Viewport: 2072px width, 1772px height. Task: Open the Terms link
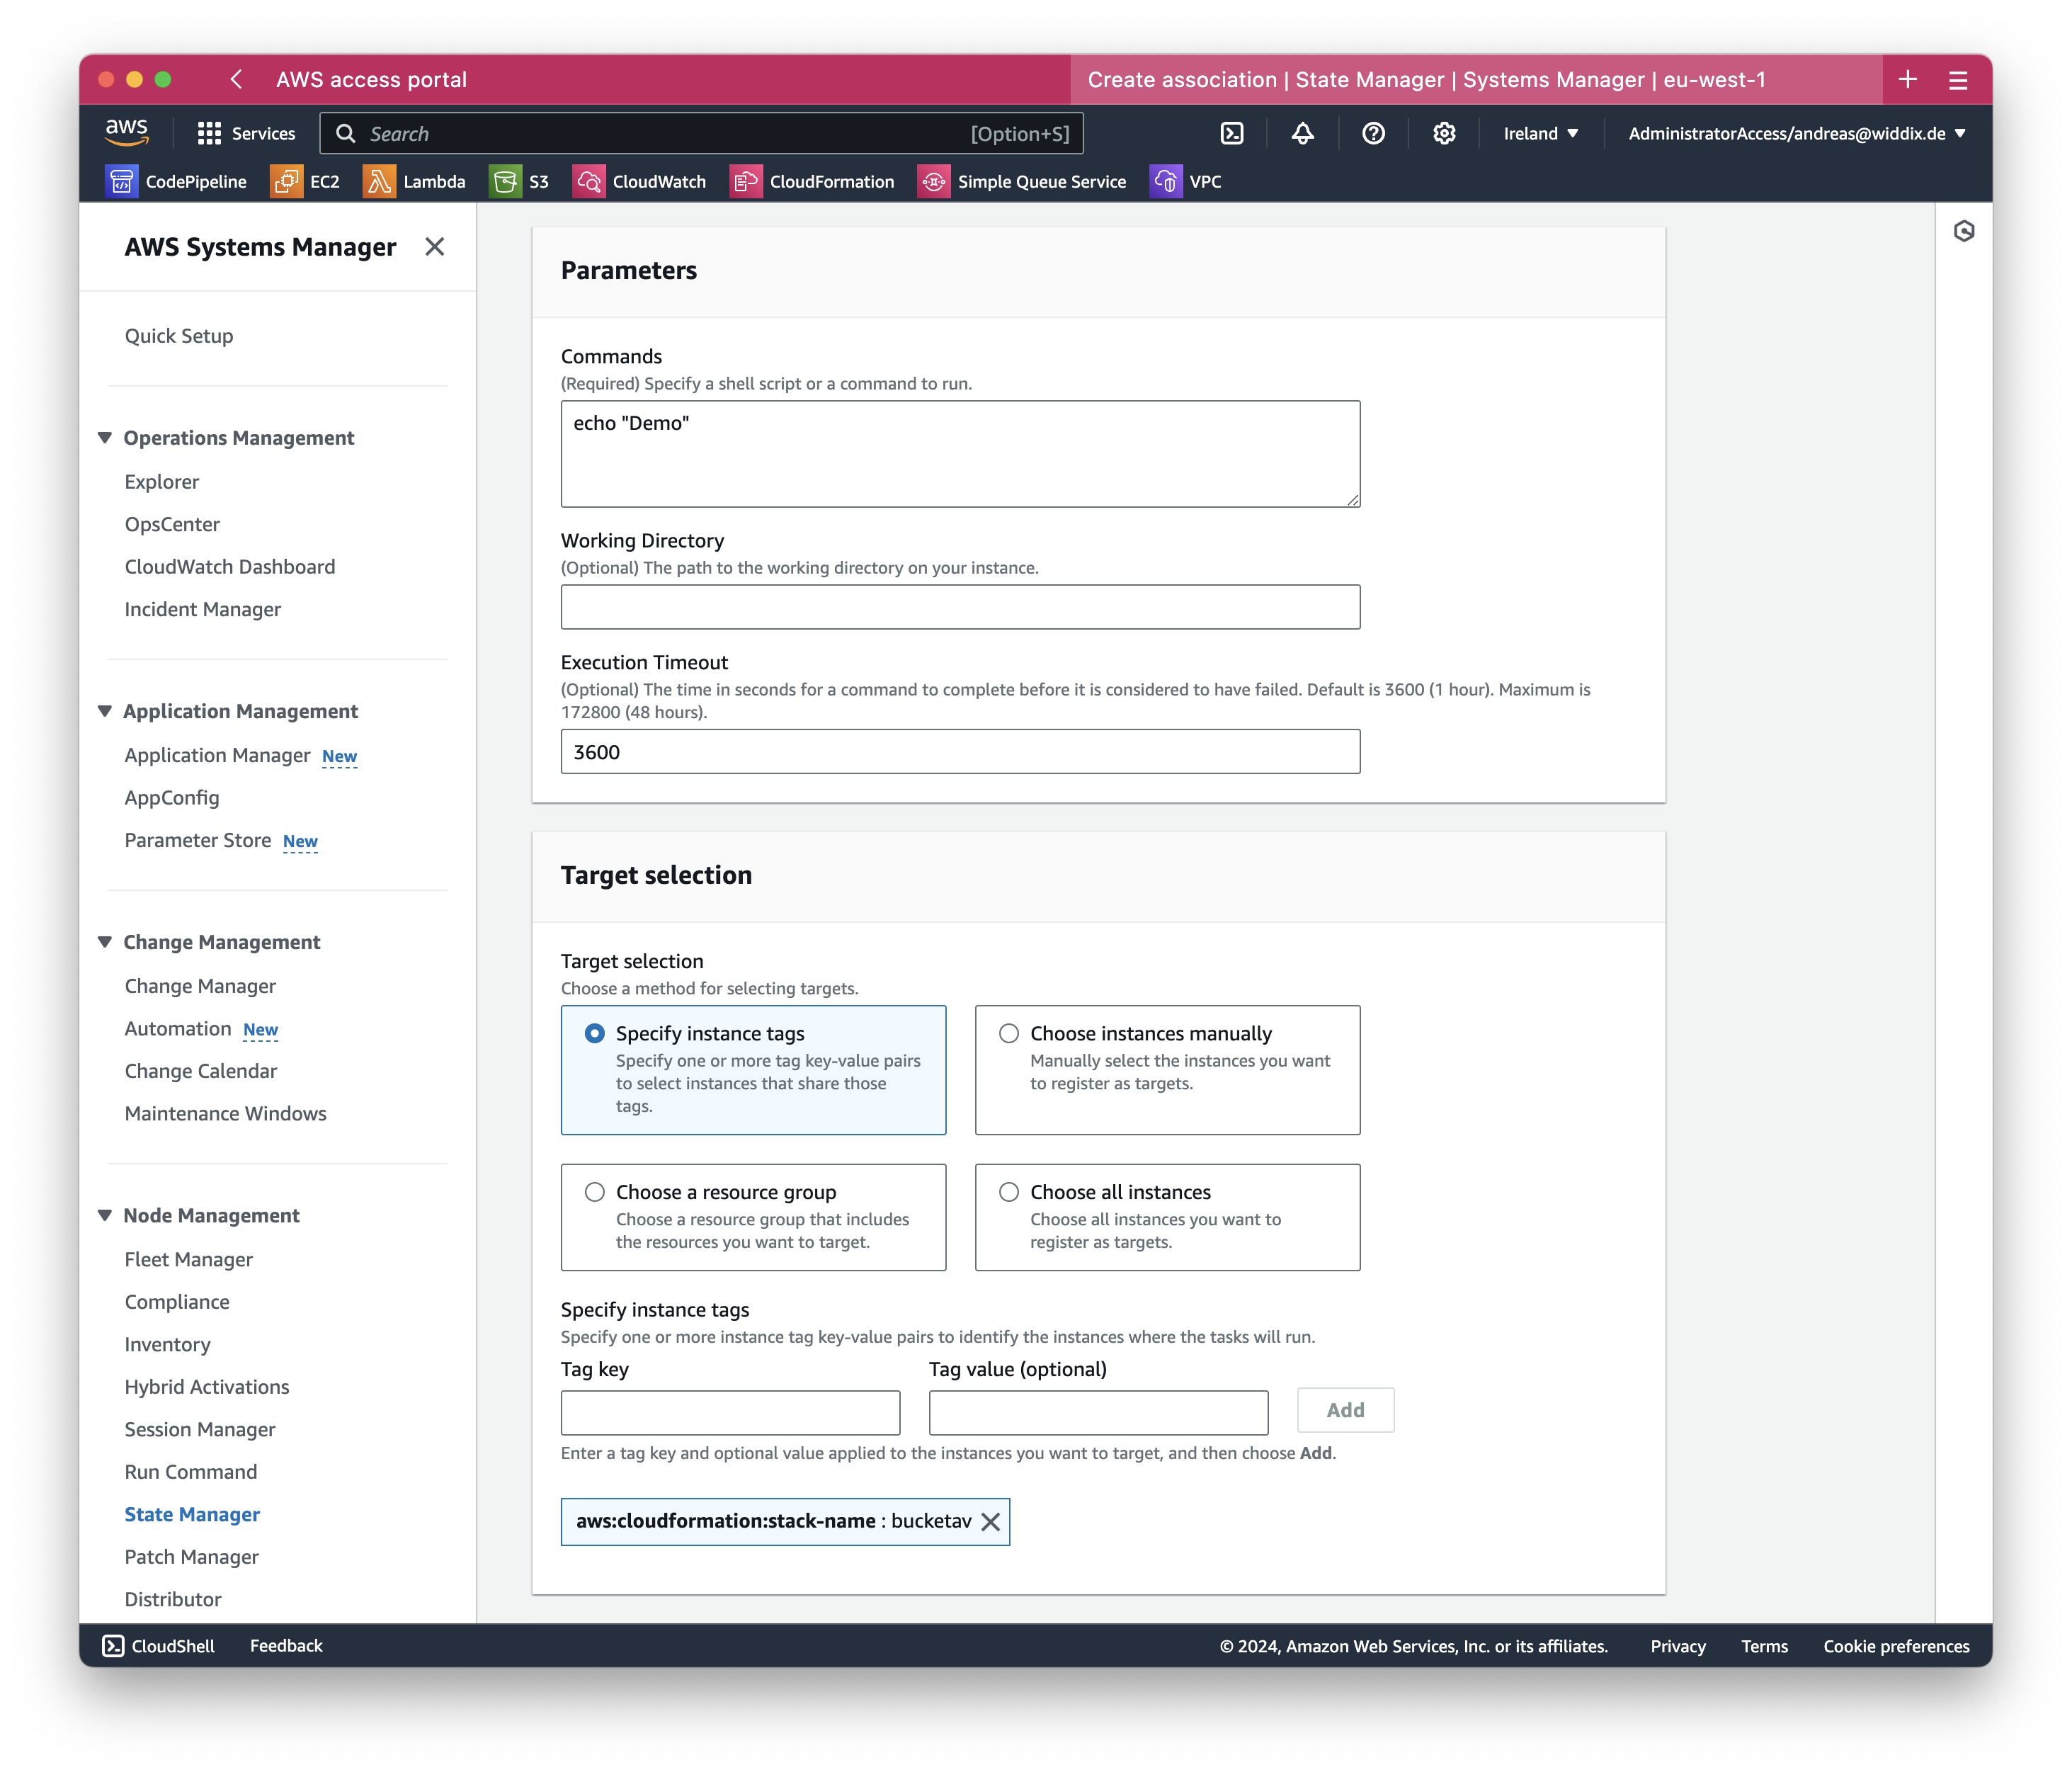pos(1764,1646)
